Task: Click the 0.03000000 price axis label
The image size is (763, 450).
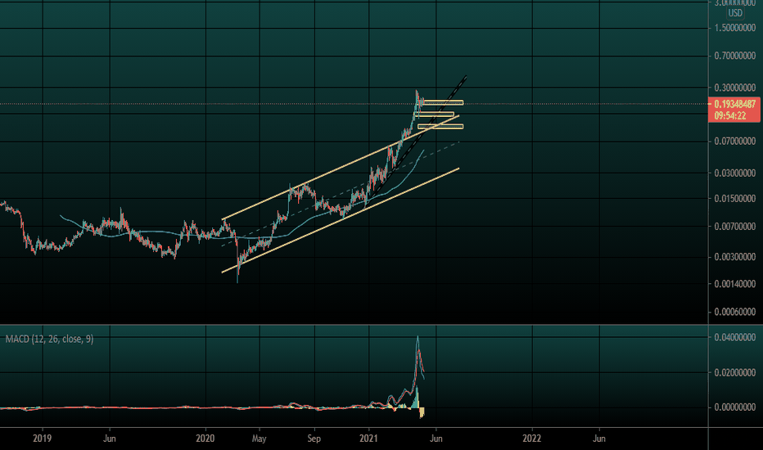Action: coord(735,173)
